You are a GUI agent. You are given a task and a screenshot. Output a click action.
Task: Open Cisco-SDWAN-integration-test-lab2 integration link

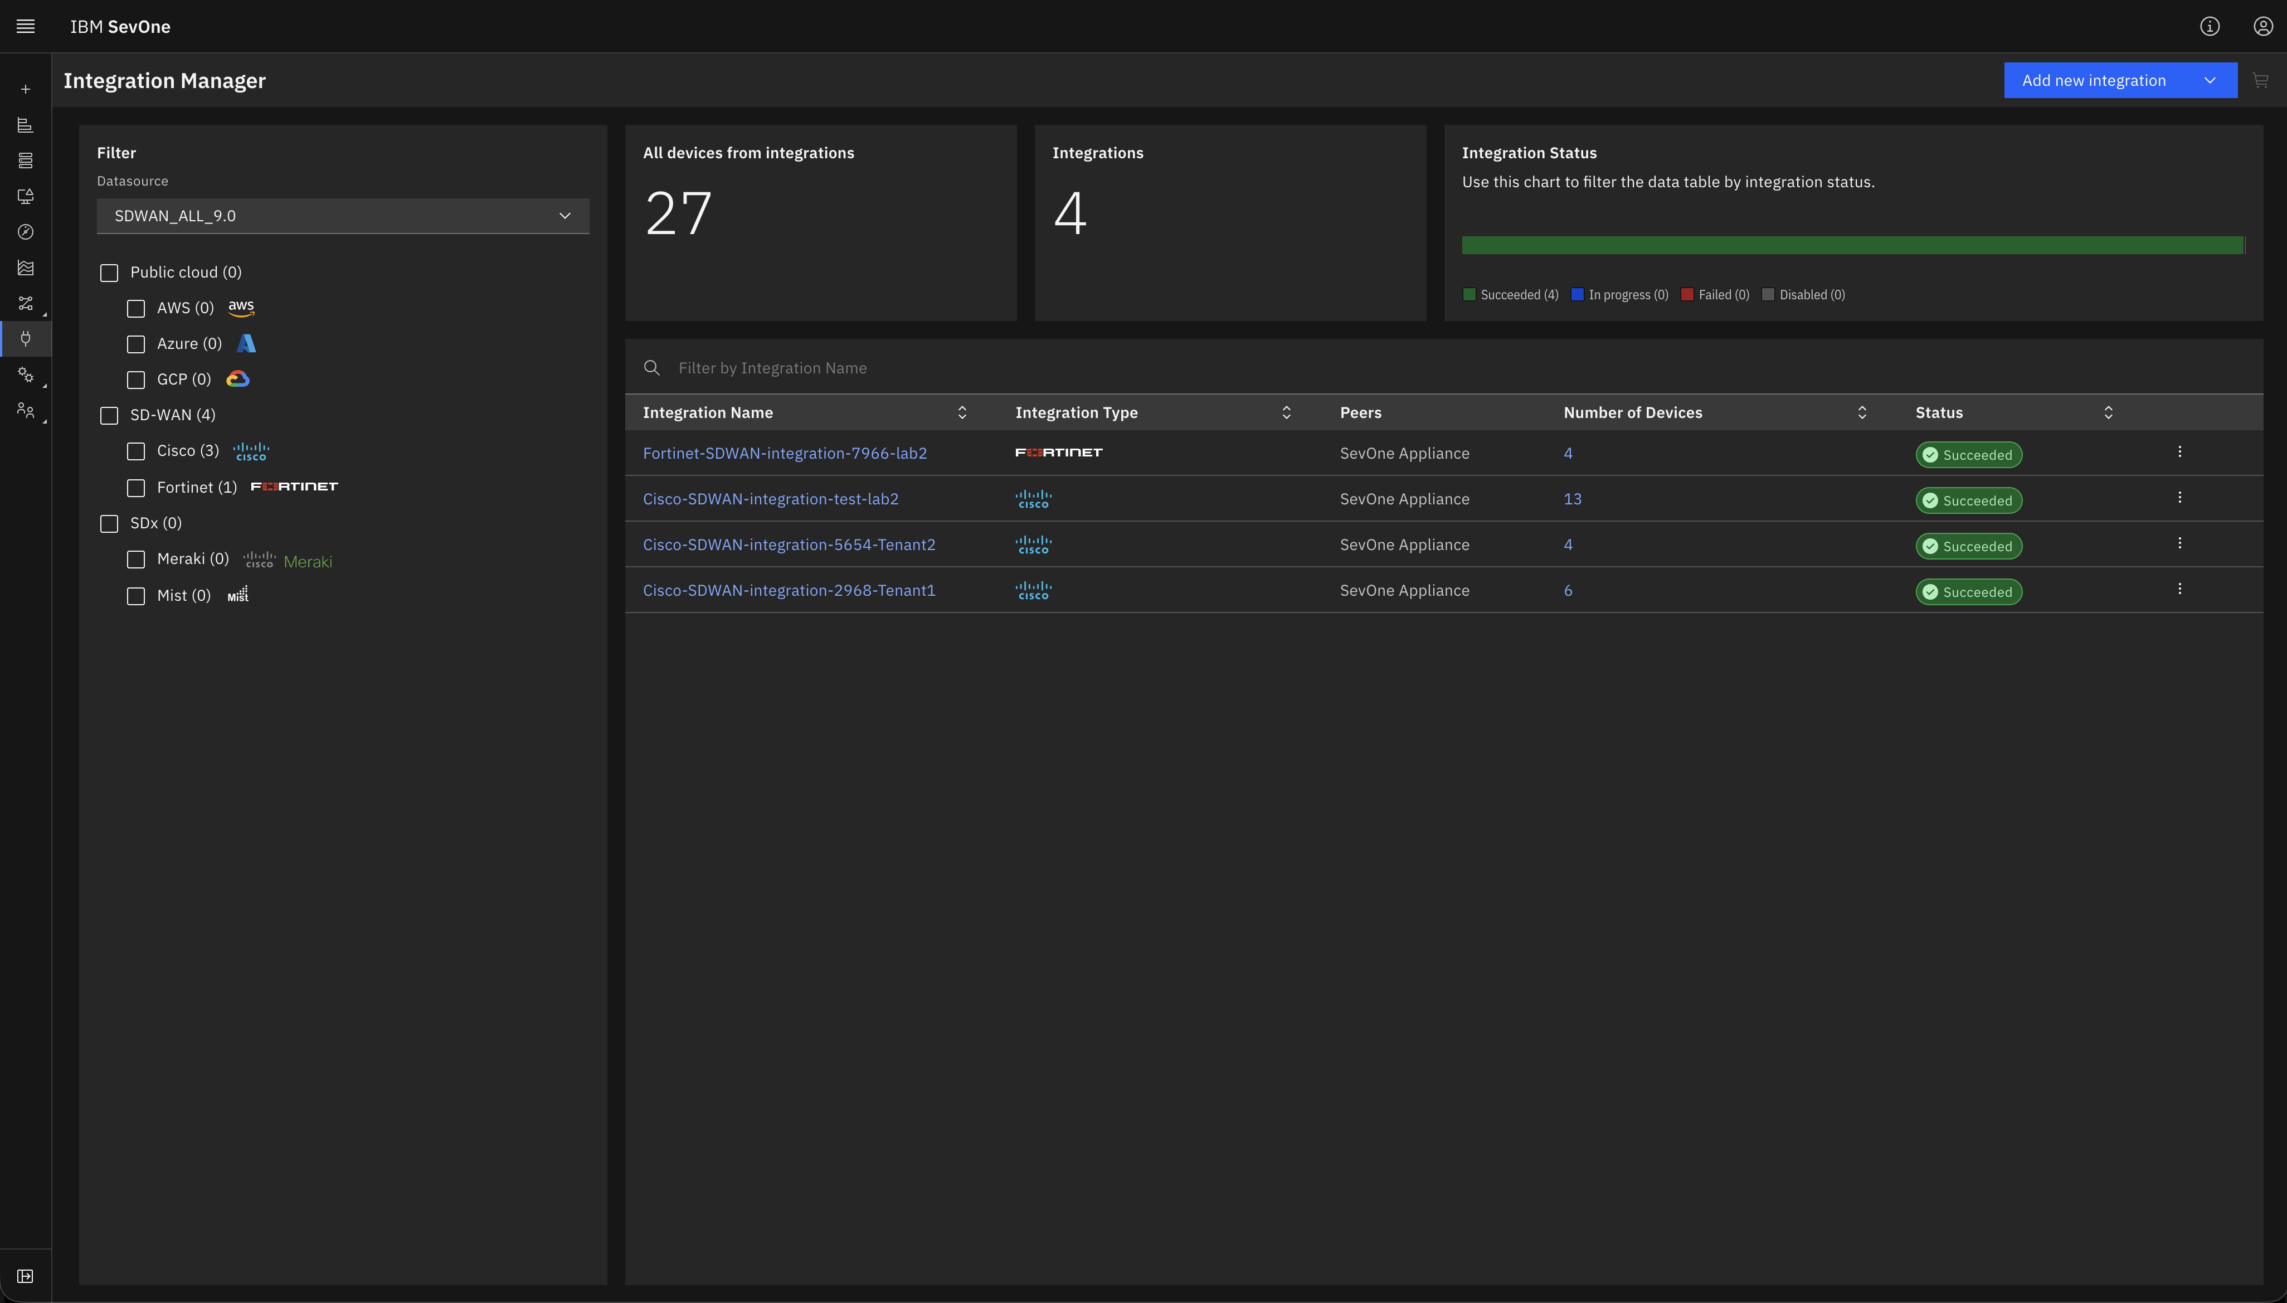pos(770,498)
